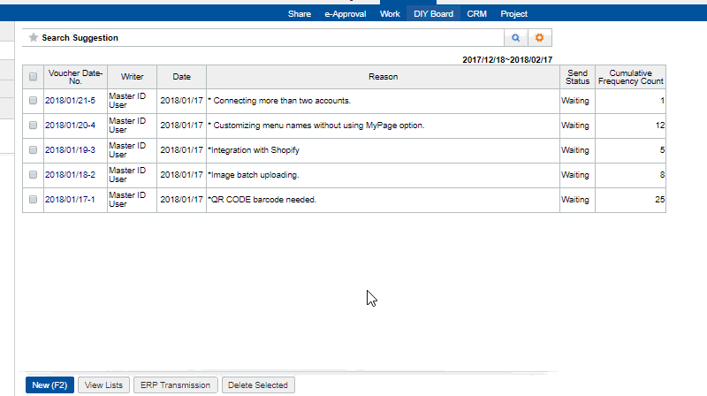Click frequency count 25 in QR CODE row
Screen dimensions: 707x396
click(x=659, y=200)
